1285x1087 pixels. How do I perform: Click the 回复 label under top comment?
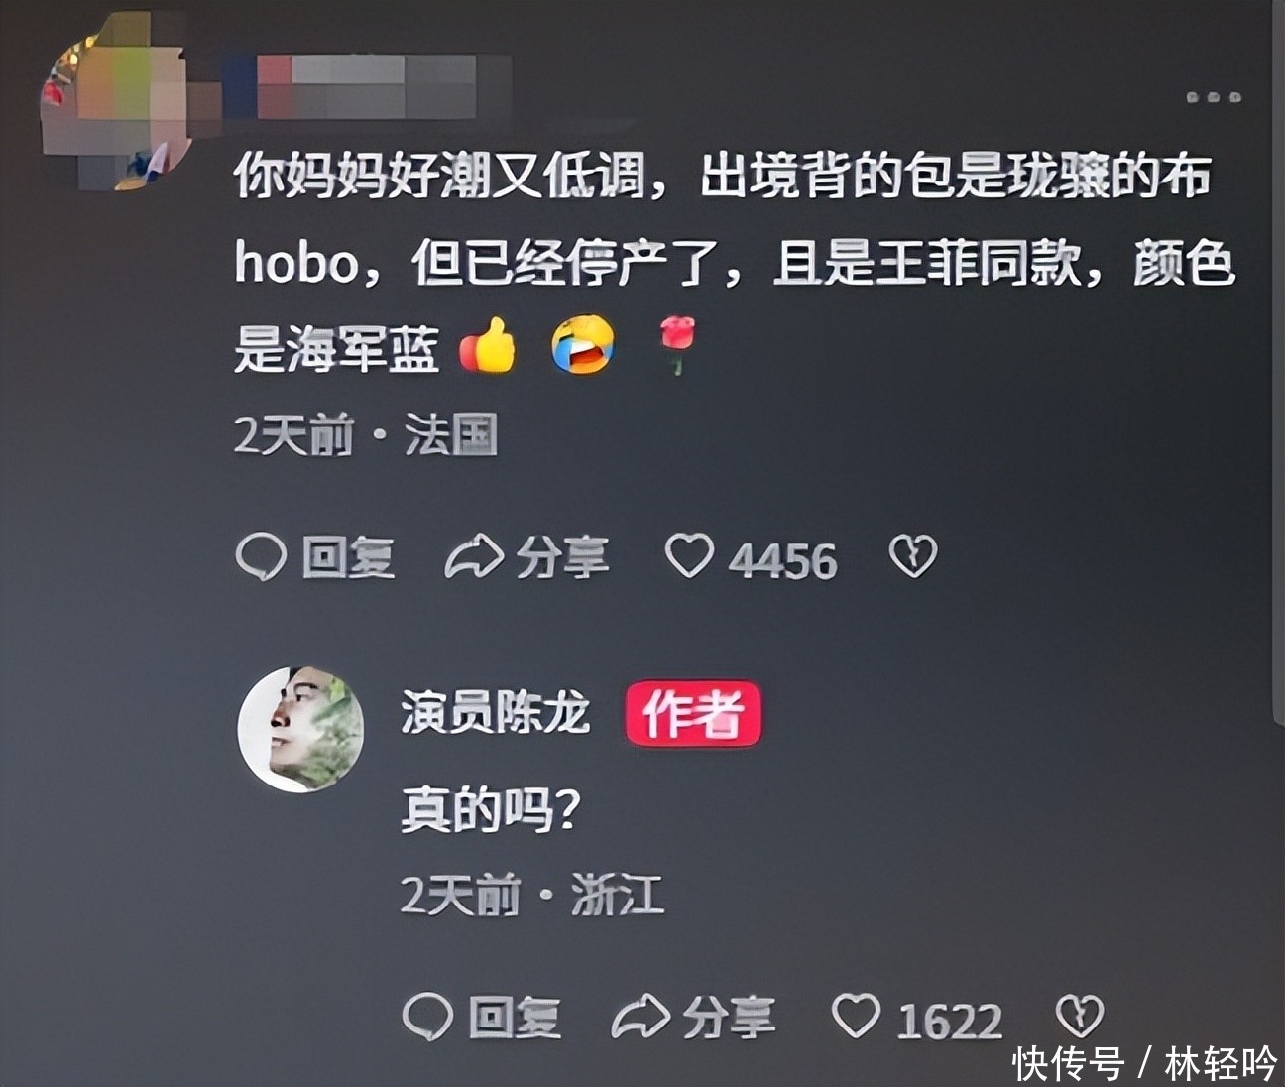(x=348, y=557)
